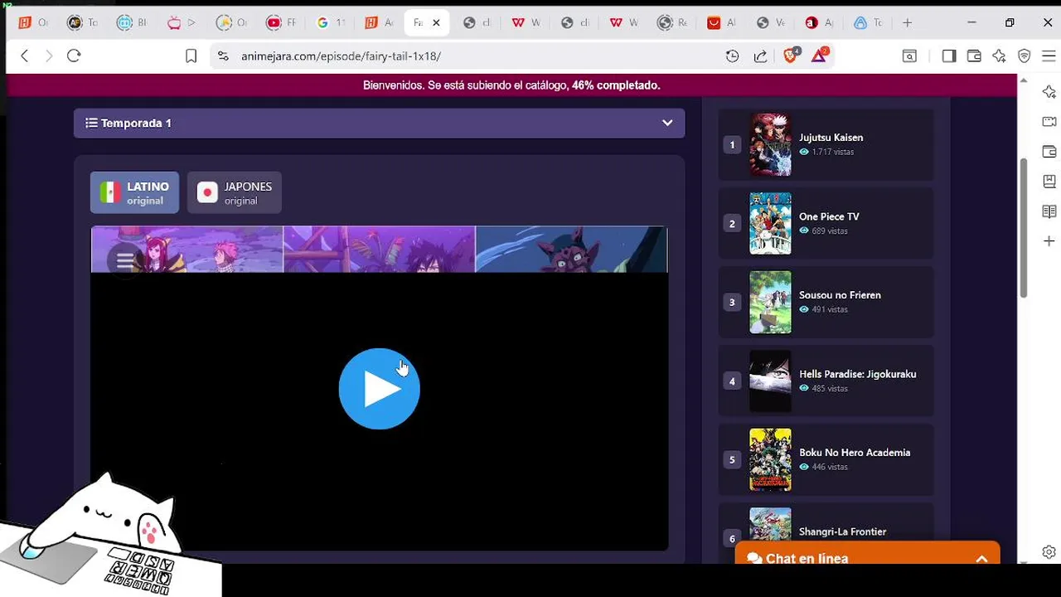Screen dimensions: 1061x597
Task: Open Brave Talk camera in sidebar
Action: 1049,122
